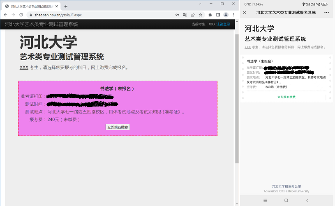
Task: Open the Chrome profile avatar
Action: pos(226,15)
